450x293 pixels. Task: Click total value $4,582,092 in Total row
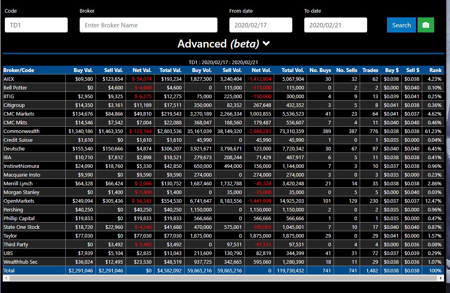click(169, 270)
